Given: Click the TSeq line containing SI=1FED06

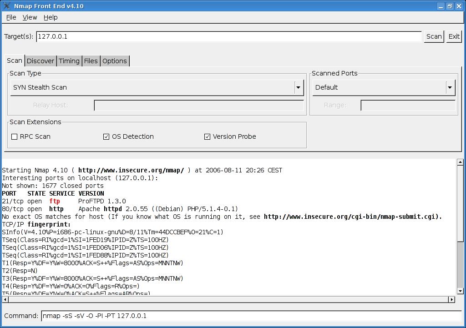Looking at the screenshot, I should coord(85,247).
